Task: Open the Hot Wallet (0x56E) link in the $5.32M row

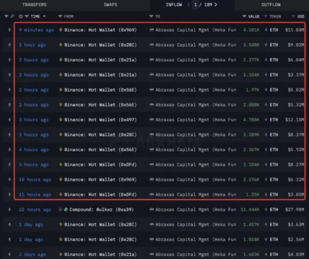Action: coord(100,105)
